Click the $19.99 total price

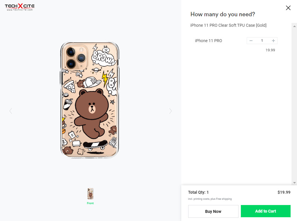(284, 192)
